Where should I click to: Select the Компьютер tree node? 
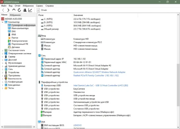tap(14, 22)
